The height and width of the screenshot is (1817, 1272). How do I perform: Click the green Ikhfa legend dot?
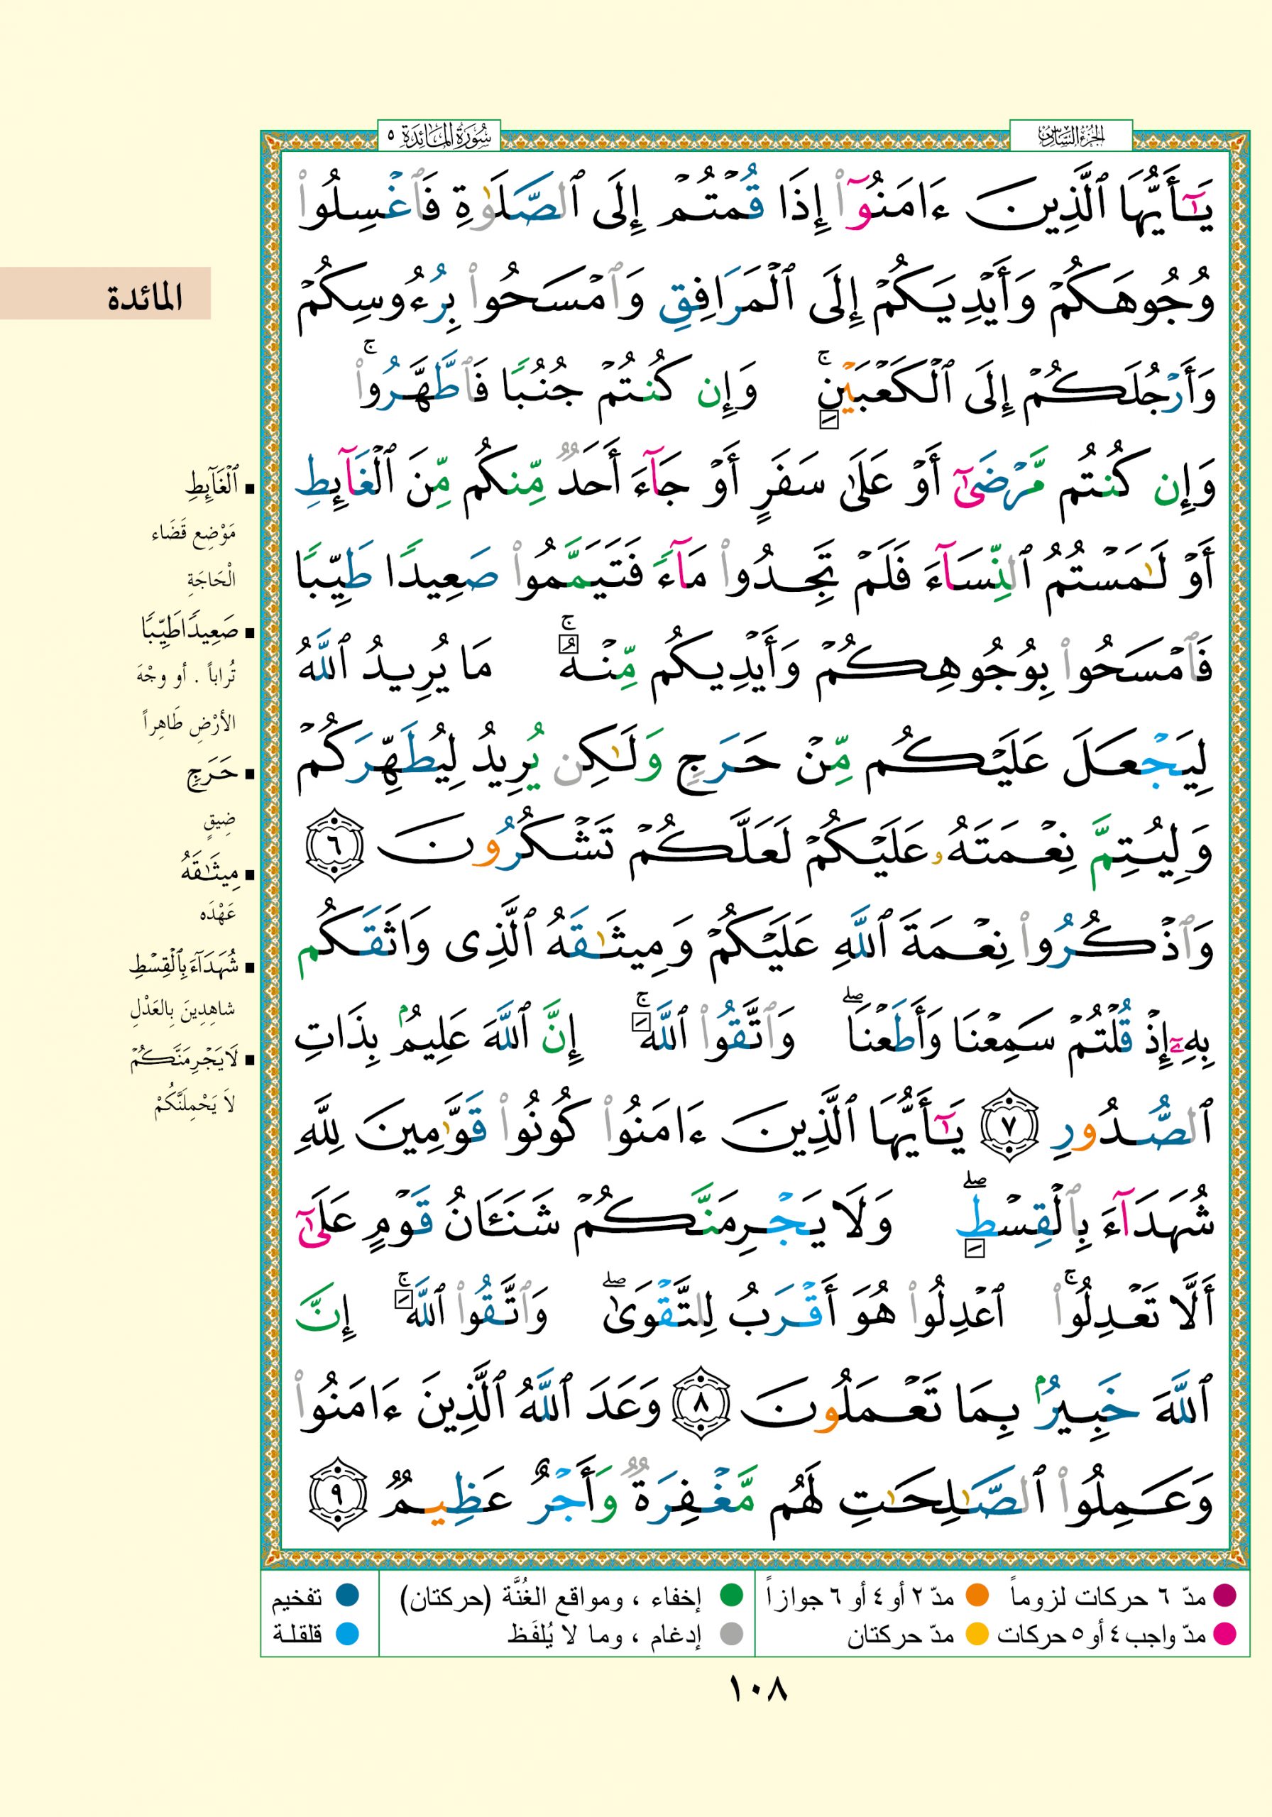(731, 1596)
